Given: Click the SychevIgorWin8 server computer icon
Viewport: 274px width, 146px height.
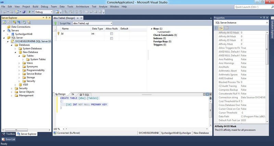Looking at the screenshot, I should coord(13,34).
